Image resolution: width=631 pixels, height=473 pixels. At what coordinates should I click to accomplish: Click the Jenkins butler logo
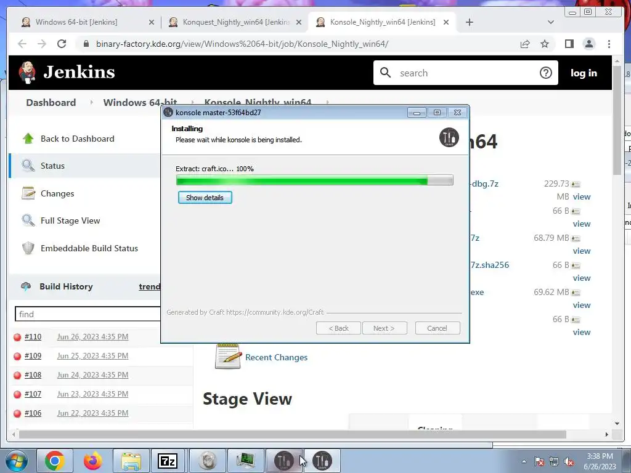[27, 73]
